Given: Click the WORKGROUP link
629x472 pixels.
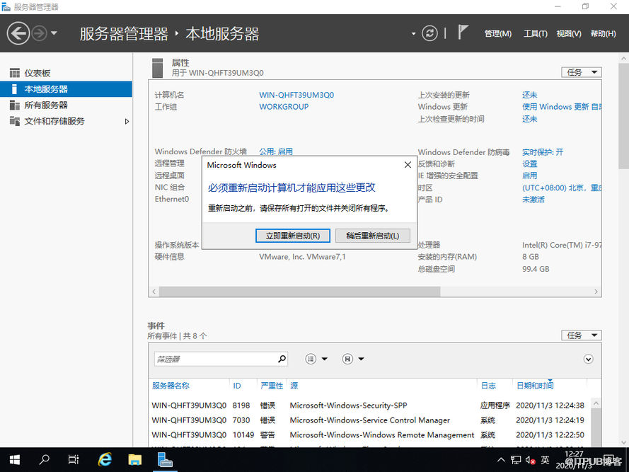Looking at the screenshot, I should (x=284, y=107).
